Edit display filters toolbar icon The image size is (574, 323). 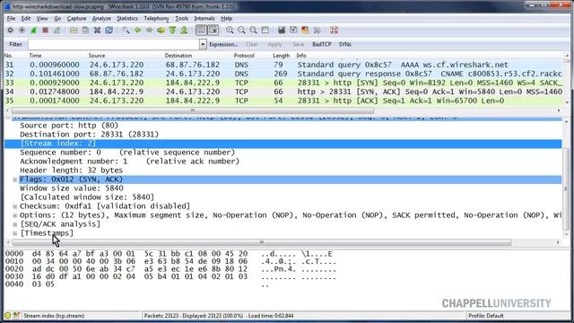[293, 31]
